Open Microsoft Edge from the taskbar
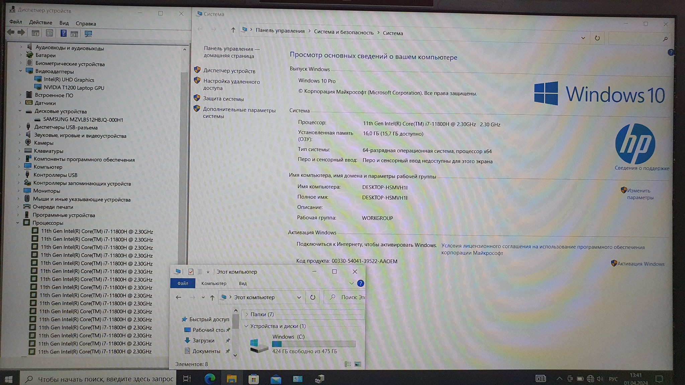Screen dimensions: 685x385 [210, 379]
